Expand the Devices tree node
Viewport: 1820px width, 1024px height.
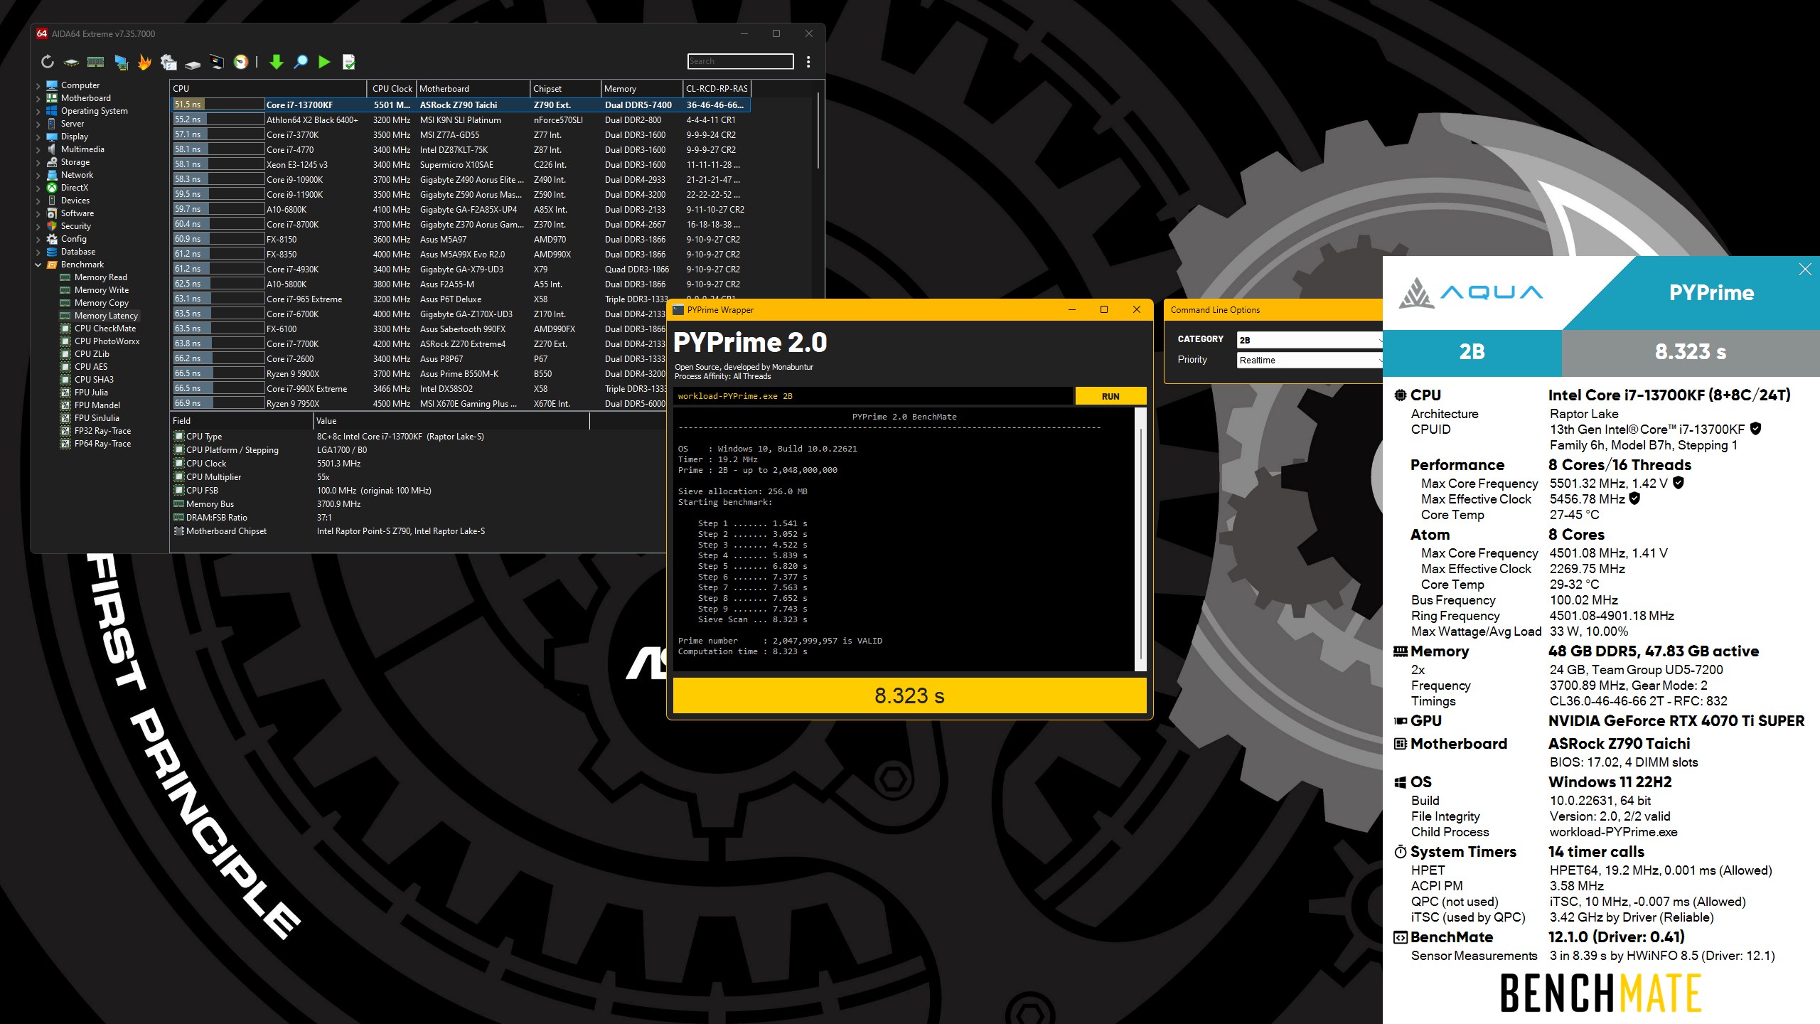(x=38, y=201)
